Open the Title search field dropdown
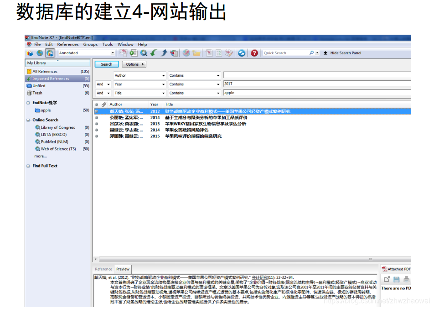This screenshot has width=434, height=309. 163,93
